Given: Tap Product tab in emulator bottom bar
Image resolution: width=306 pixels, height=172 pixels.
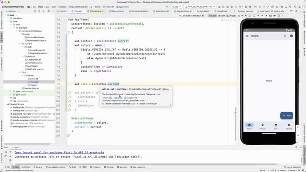Looking at the screenshot, I should (262, 126).
